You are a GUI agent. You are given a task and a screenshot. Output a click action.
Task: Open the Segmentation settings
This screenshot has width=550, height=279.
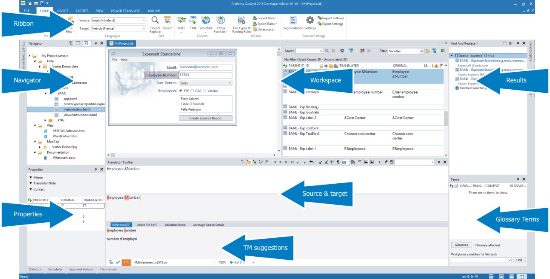pos(293,24)
